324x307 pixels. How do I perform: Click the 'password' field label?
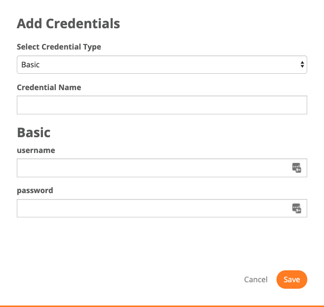click(x=35, y=190)
